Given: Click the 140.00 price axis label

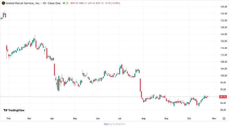Looking at the screenshot, I should 224,7.
